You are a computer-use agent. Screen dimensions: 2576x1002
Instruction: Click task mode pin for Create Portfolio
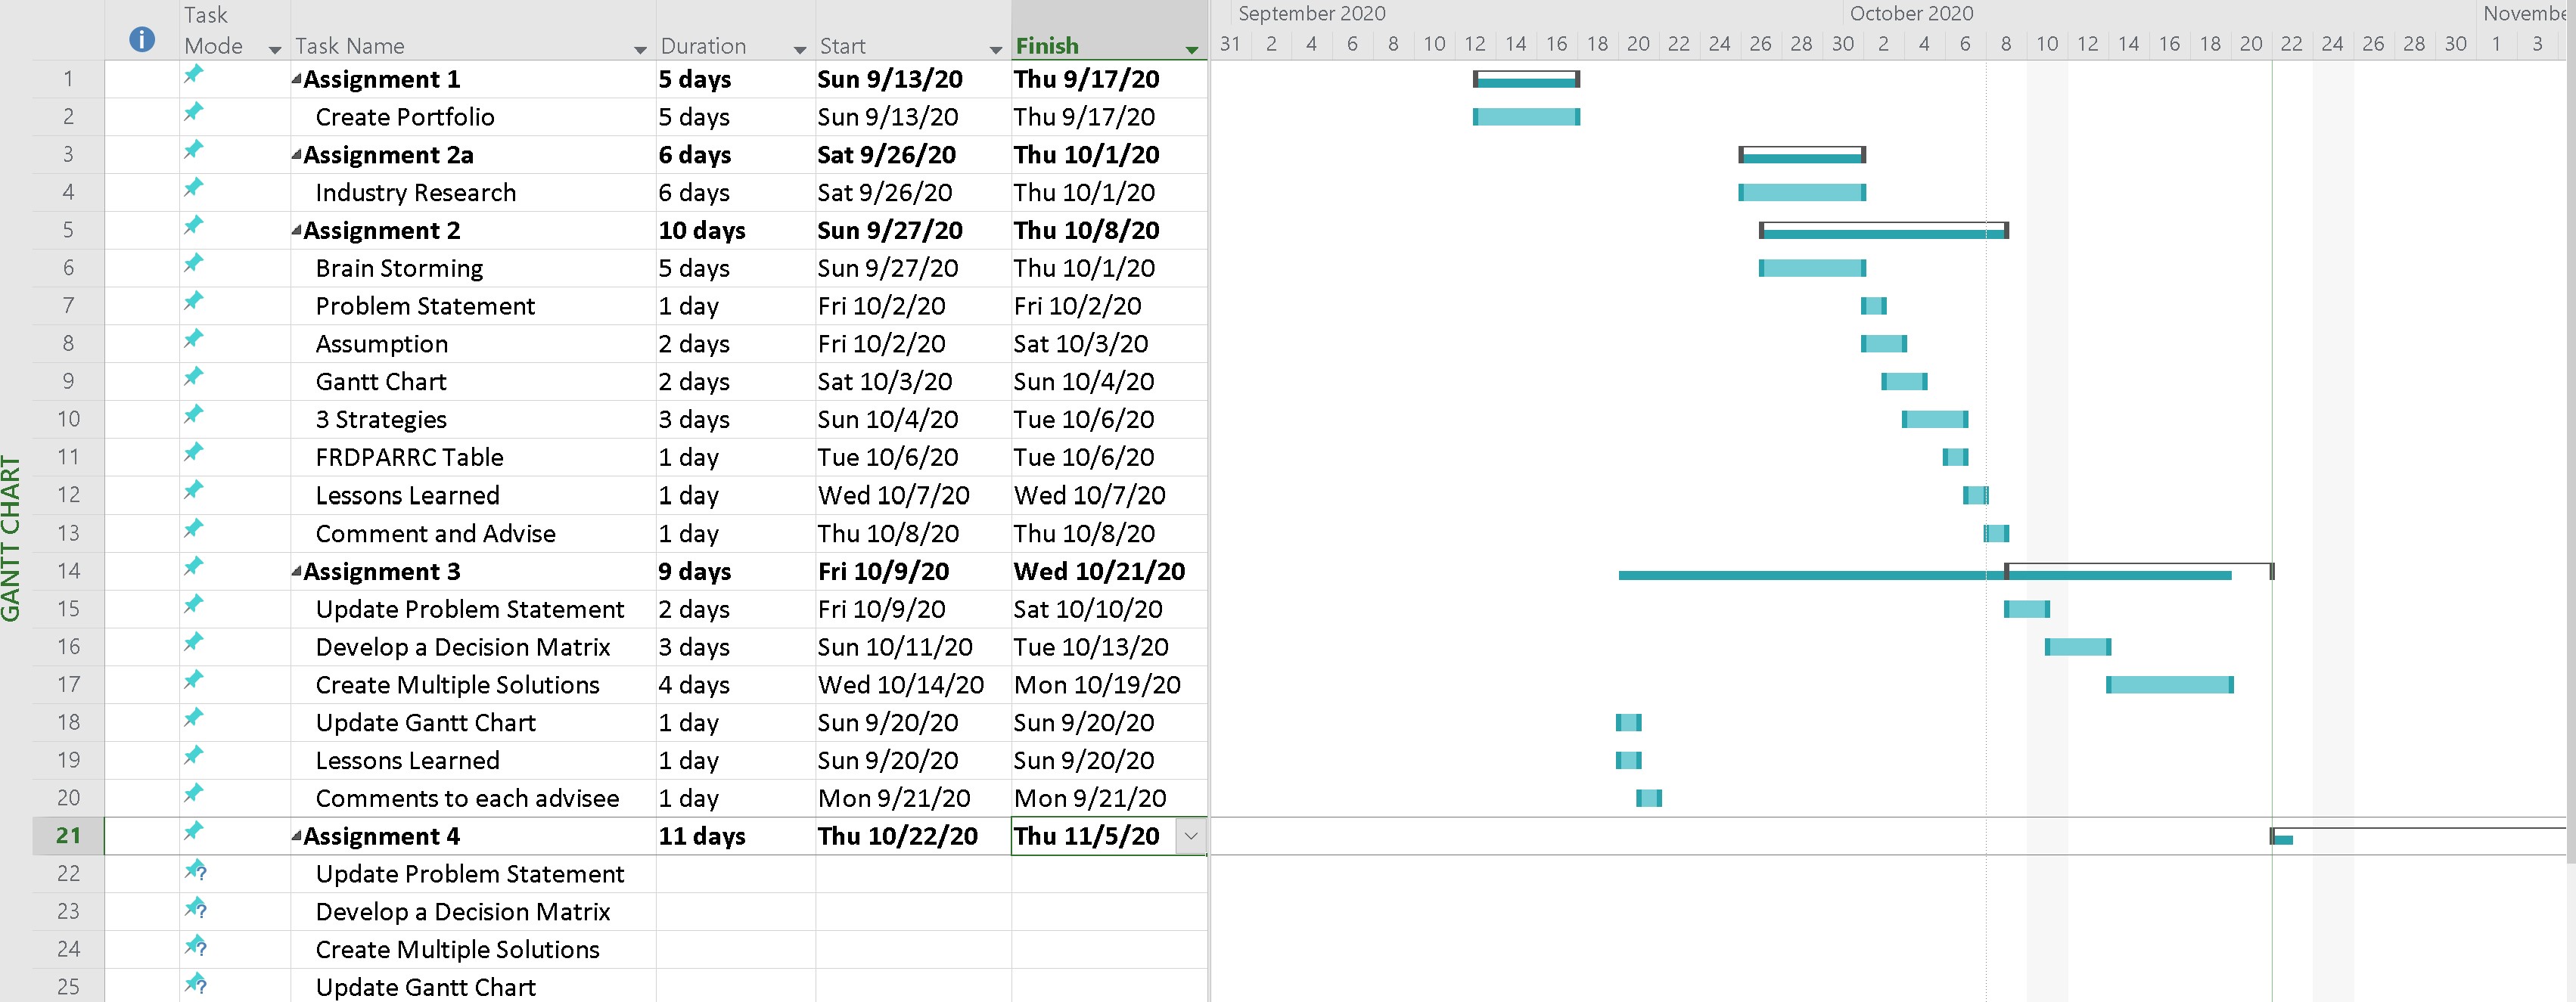coord(193,112)
